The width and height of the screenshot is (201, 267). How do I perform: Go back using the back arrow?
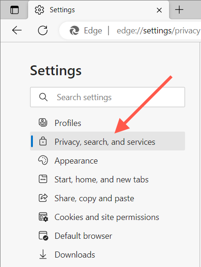pyautogui.click(x=17, y=31)
